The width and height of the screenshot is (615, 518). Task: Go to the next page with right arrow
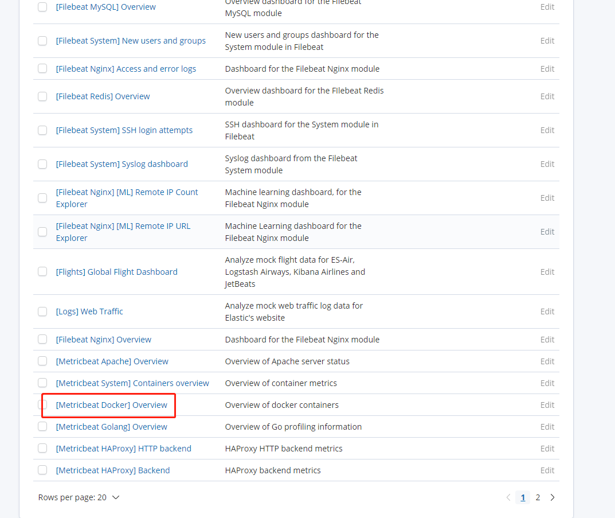pos(553,497)
